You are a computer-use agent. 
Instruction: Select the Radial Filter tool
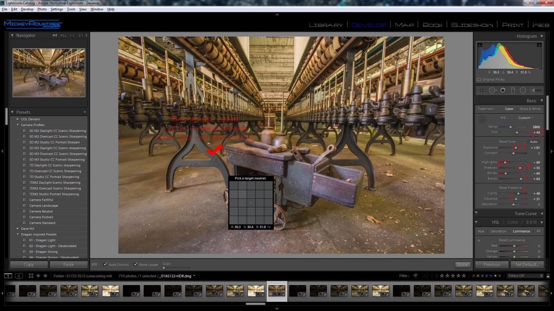(x=523, y=90)
